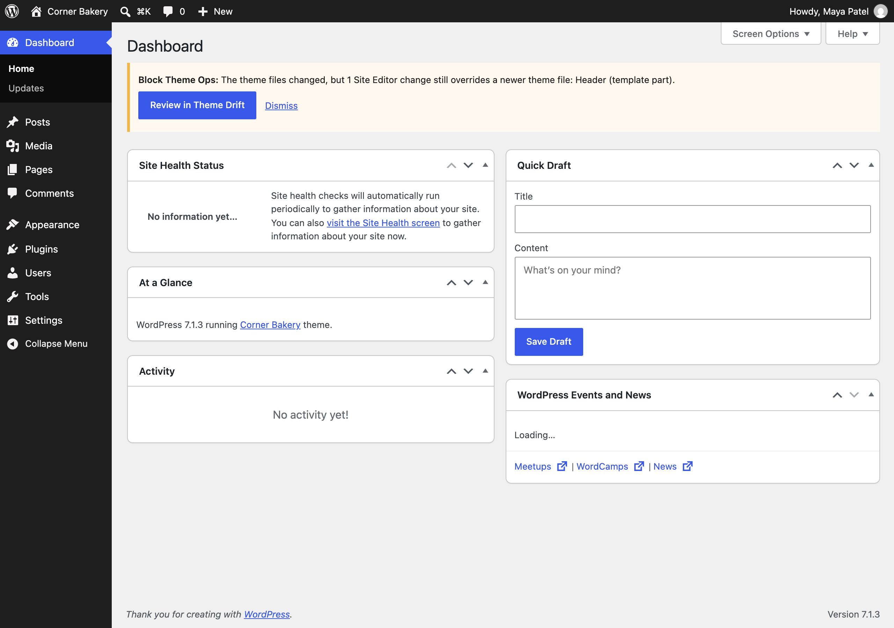
Task: Click the Plugins plug icon
Action: click(13, 249)
